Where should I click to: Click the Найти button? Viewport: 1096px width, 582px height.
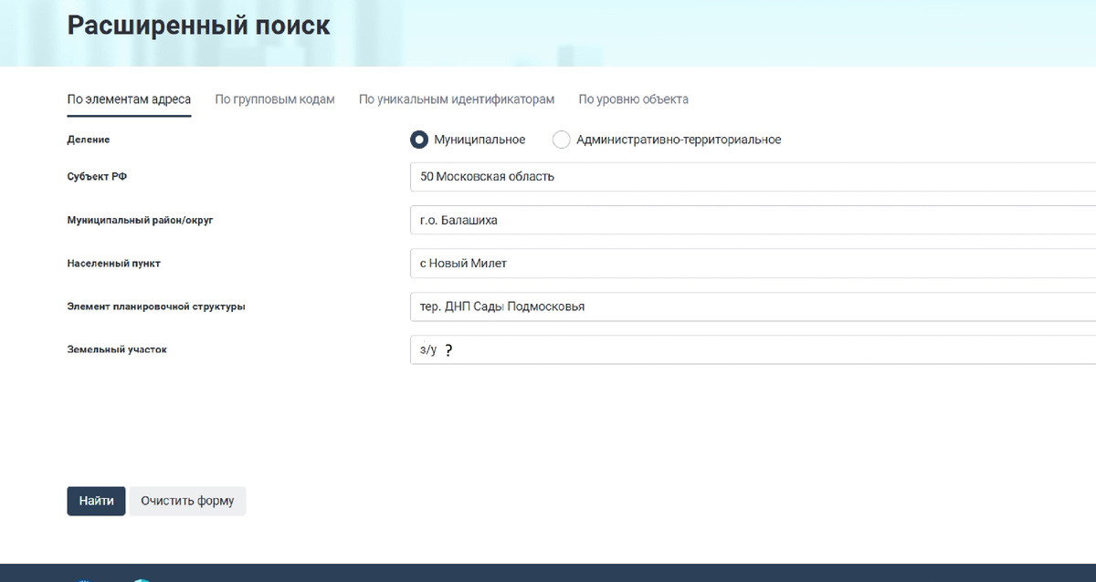[x=96, y=501]
